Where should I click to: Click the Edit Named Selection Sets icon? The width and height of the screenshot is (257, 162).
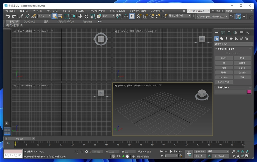165,16
